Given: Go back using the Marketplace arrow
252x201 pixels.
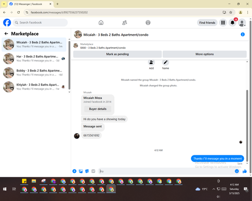Looking at the screenshot, I should [6, 34].
